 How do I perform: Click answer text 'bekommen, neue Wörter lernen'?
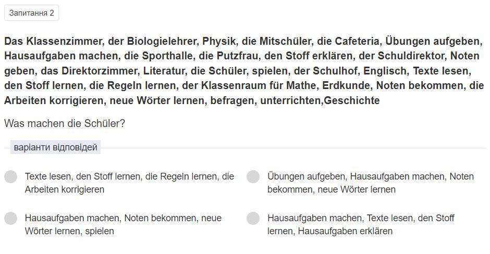click(x=332, y=189)
